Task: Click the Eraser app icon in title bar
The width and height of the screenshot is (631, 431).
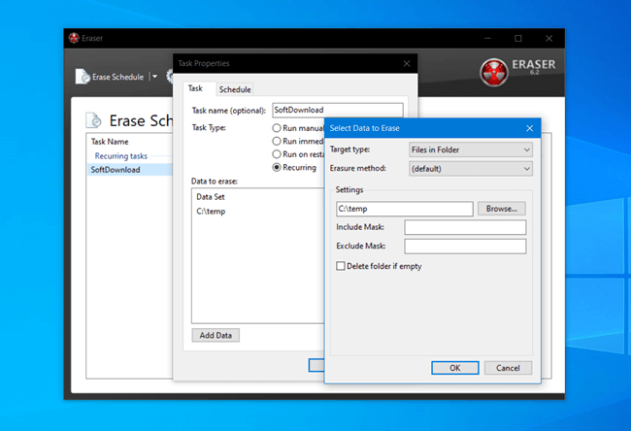Action: (x=73, y=39)
